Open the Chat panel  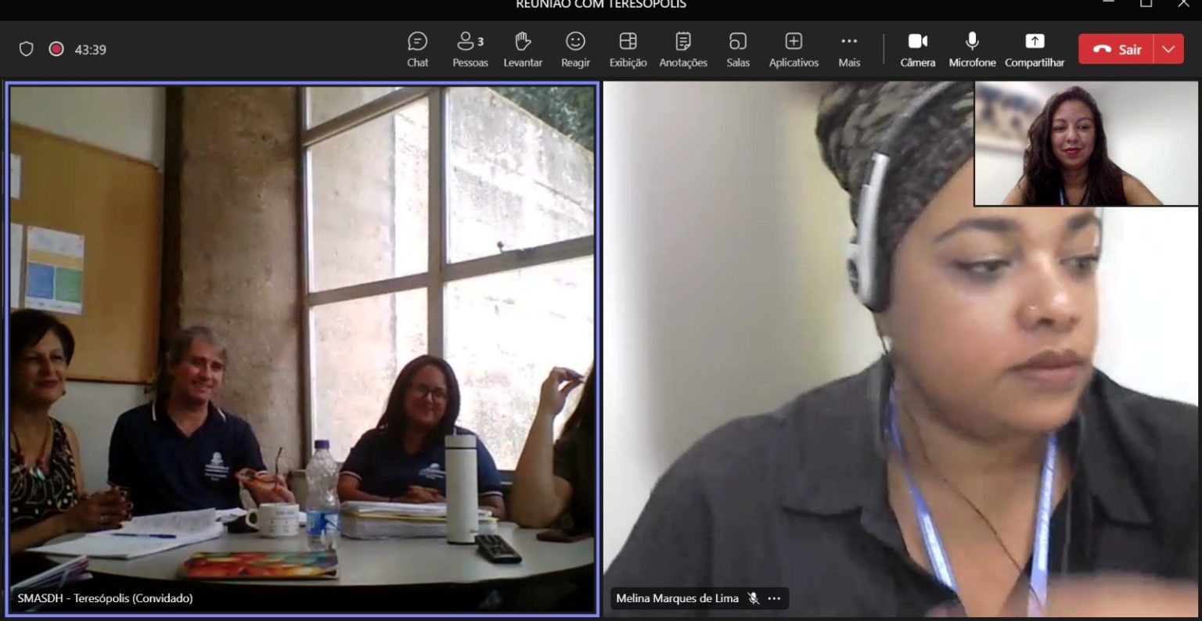coord(417,49)
